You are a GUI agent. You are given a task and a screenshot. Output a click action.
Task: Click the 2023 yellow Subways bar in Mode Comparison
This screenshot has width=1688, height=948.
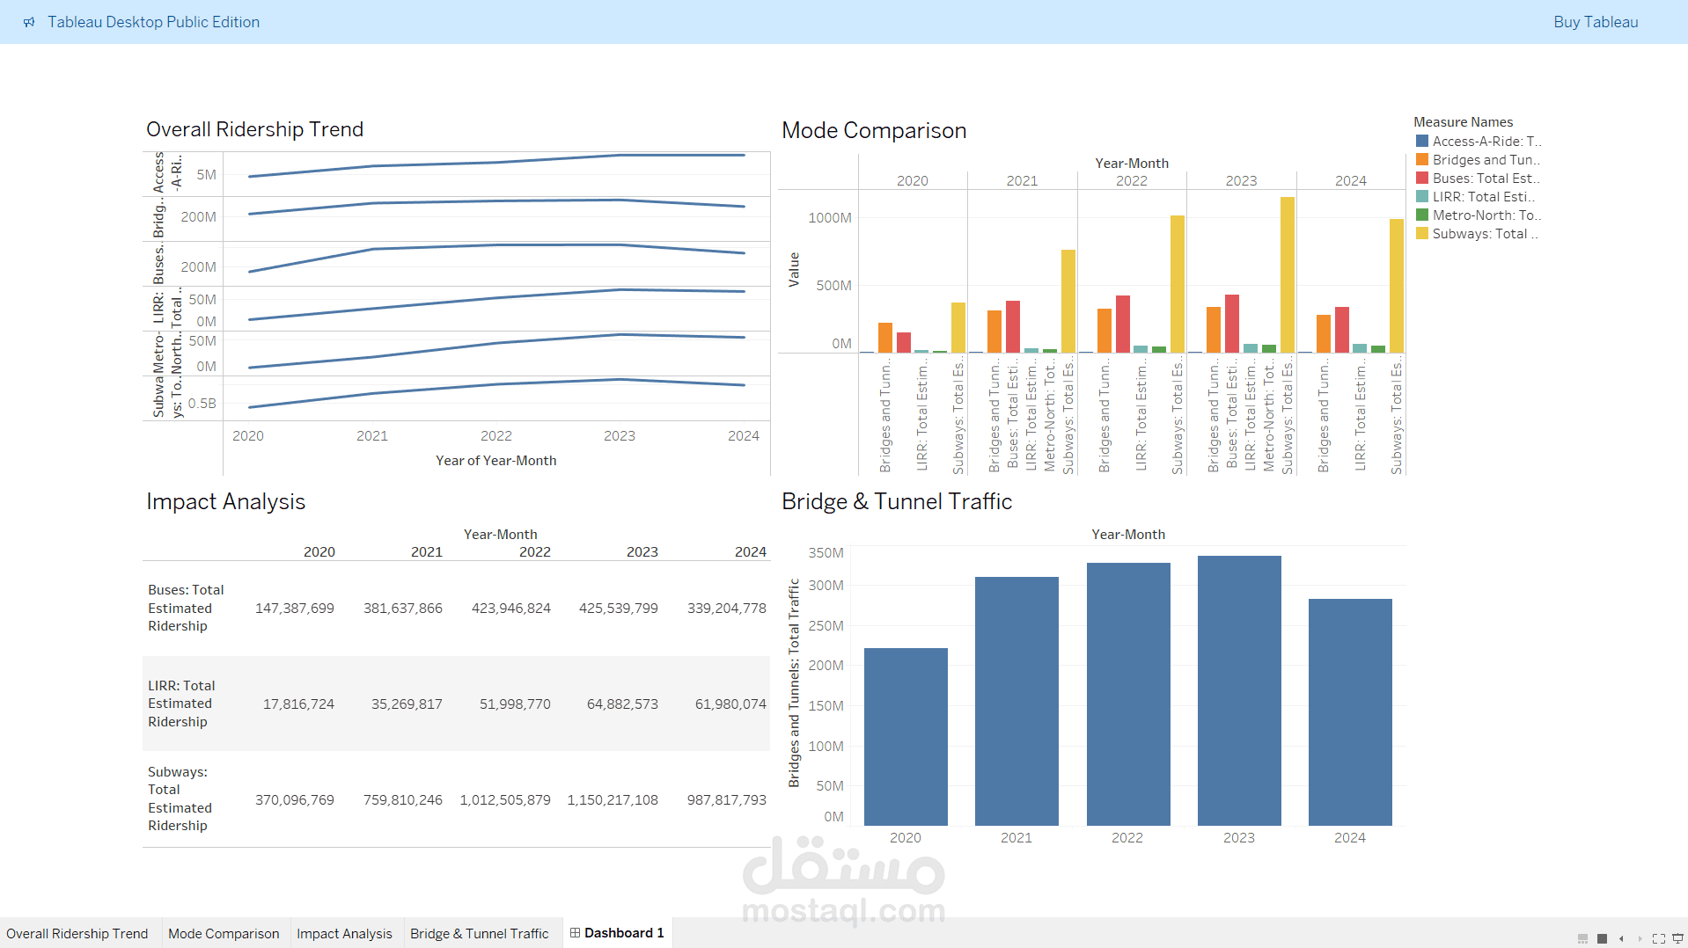coord(1288,274)
